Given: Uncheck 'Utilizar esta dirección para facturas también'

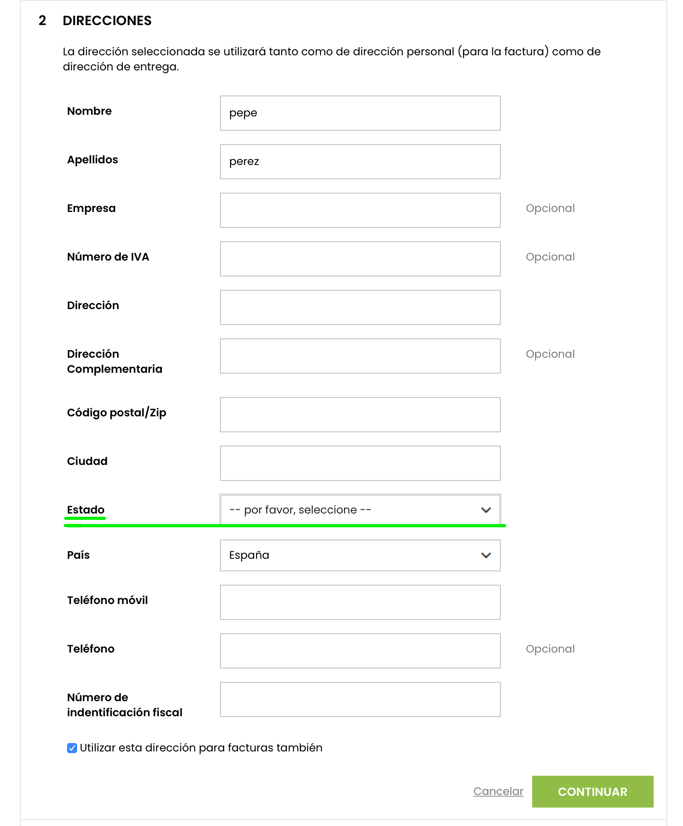Looking at the screenshot, I should coord(72,748).
